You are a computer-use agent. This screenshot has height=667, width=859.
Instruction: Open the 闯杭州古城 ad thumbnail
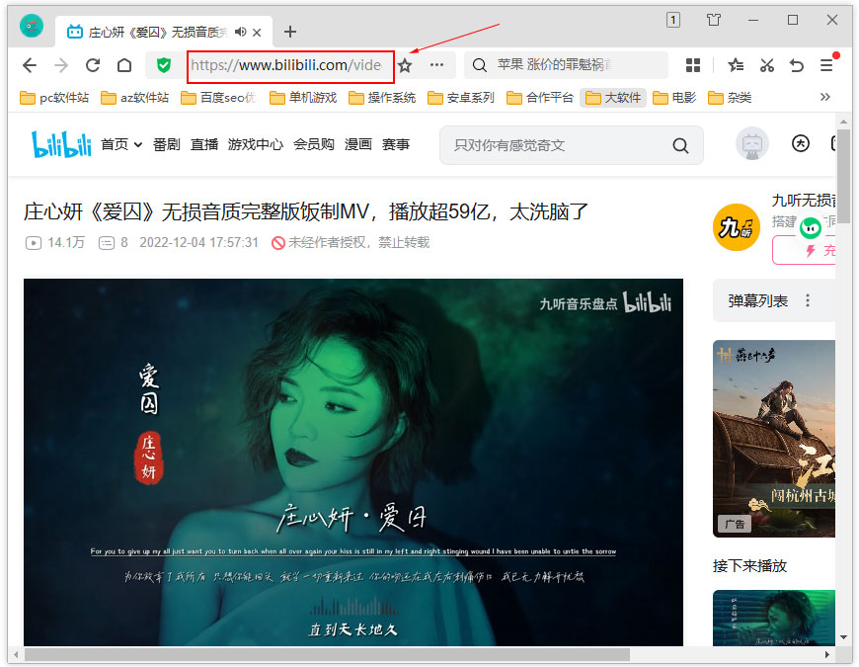[774, 439]
